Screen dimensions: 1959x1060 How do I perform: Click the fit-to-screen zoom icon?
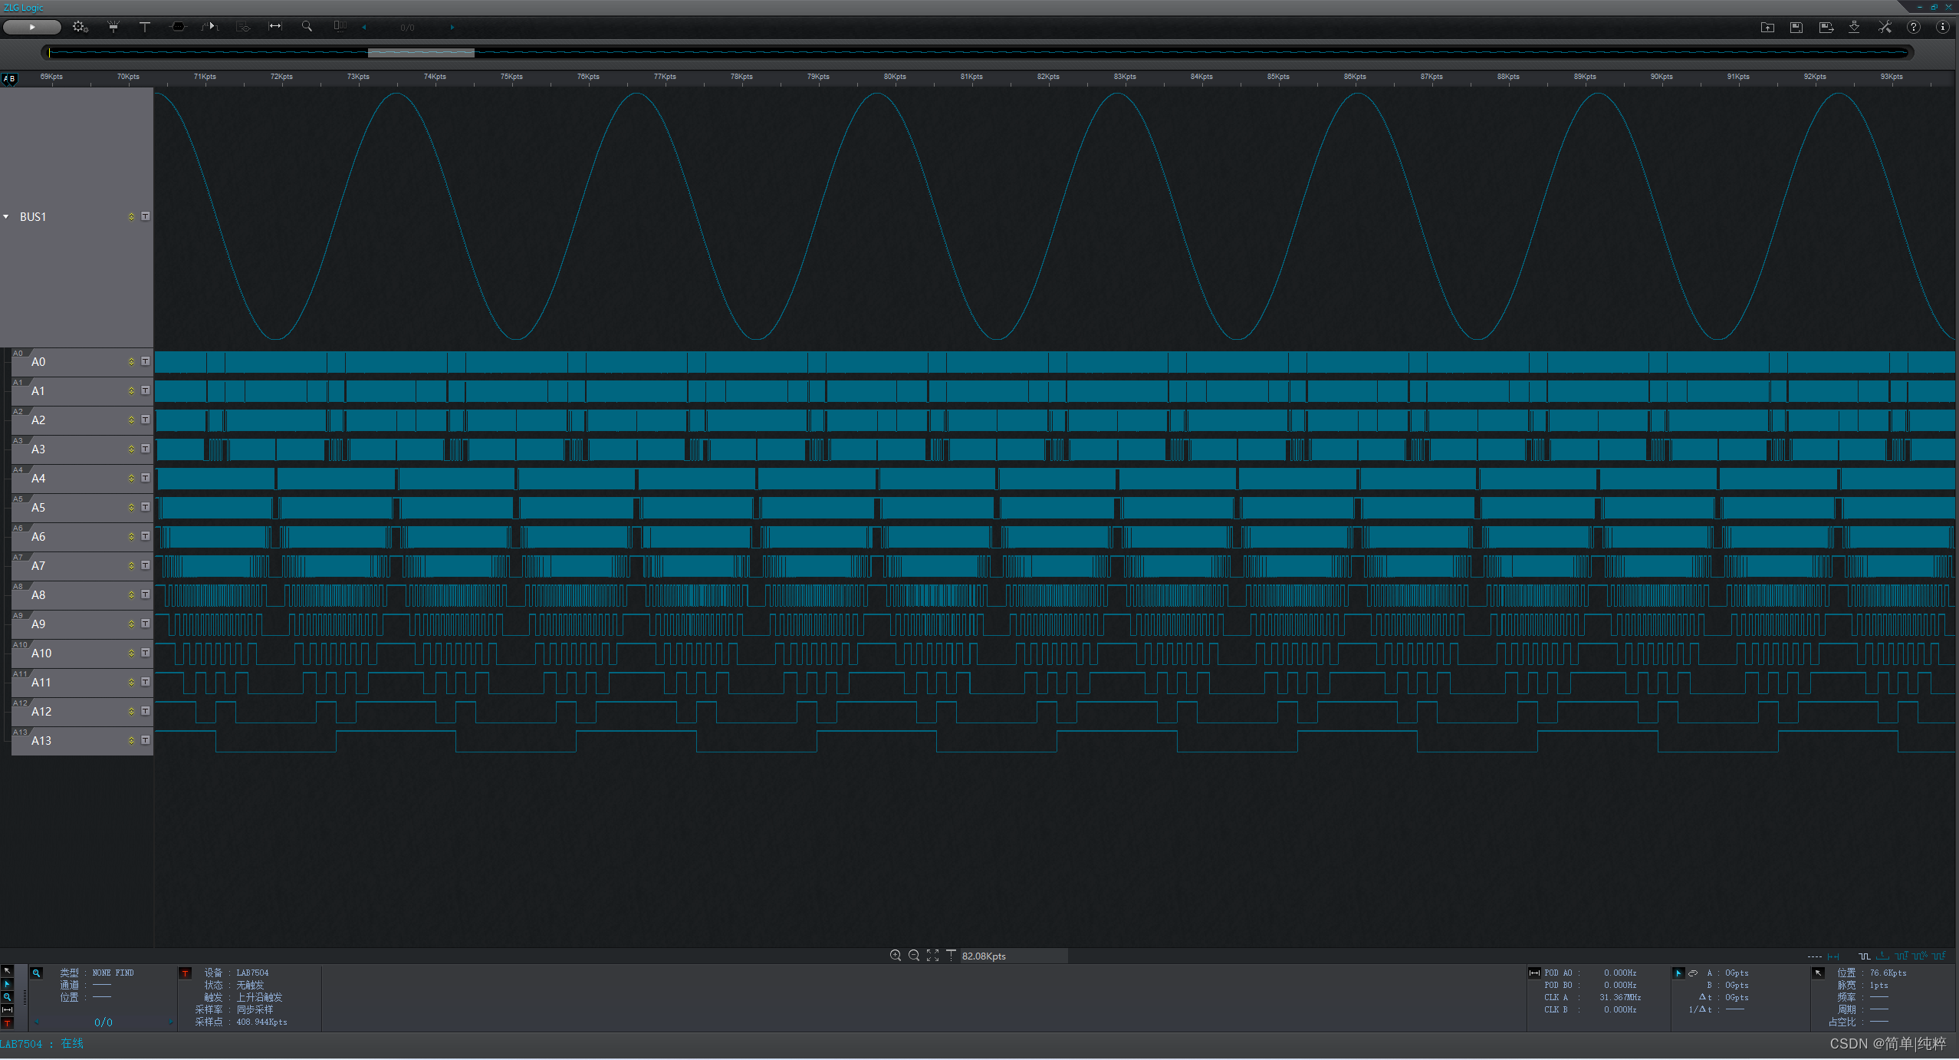coord(932,956)
